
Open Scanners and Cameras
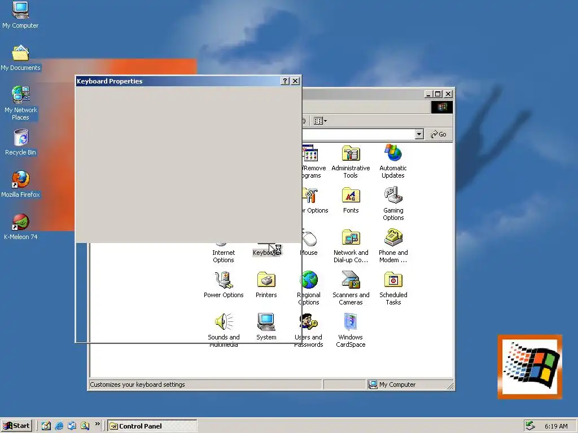pyautogui.click(x=351, y=289)
